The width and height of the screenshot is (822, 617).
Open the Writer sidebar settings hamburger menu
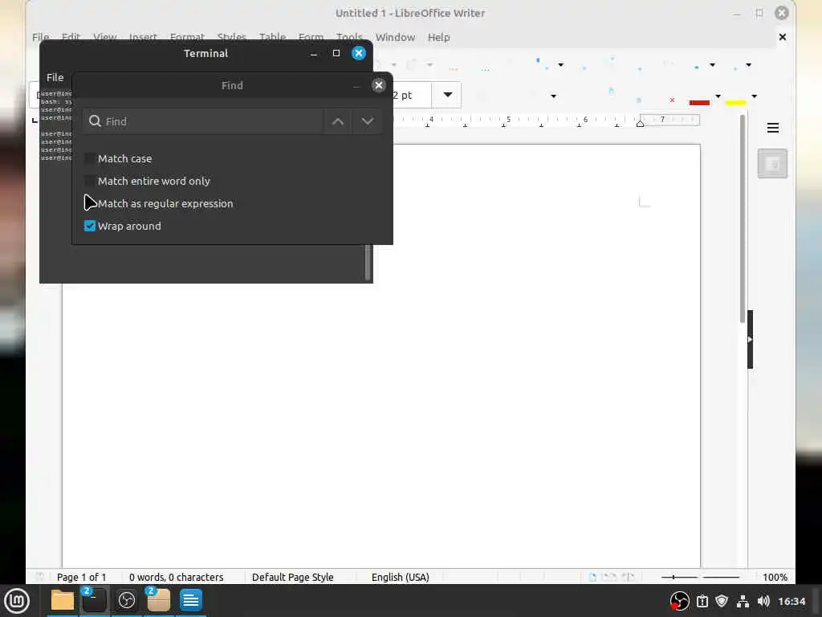(x=773, y=128)
